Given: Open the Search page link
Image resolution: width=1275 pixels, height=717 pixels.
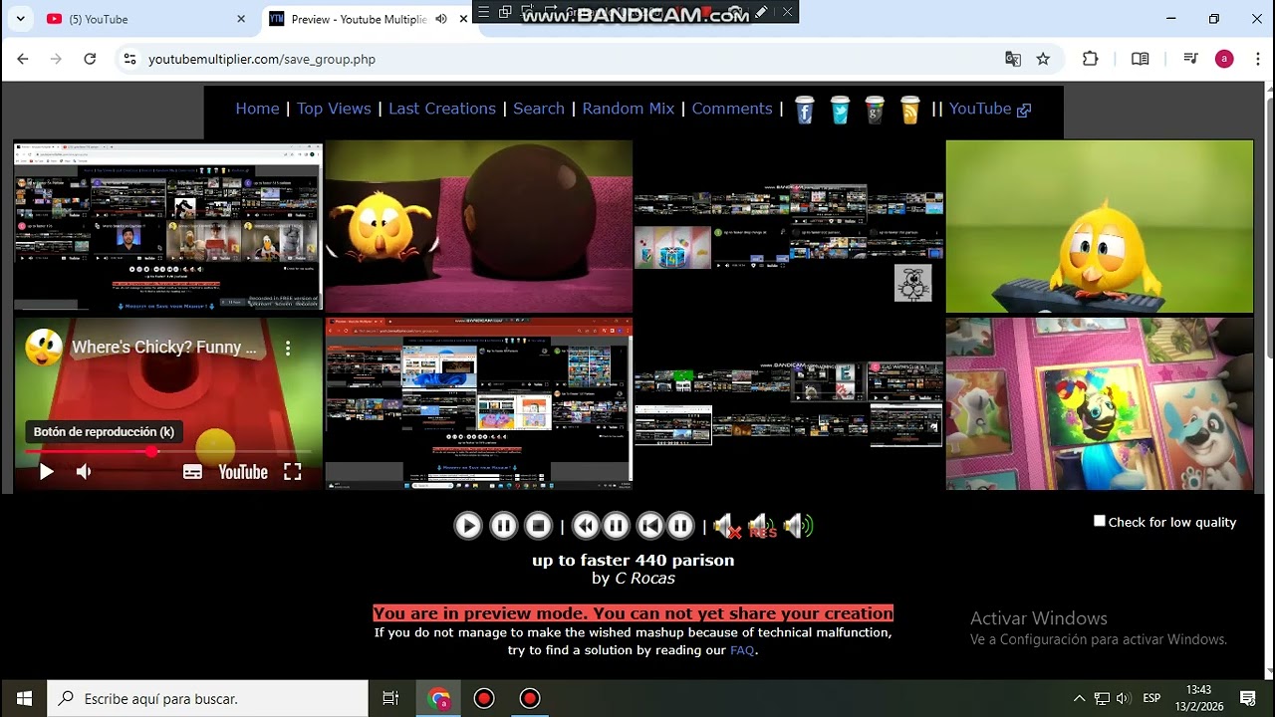Looking at the screenshot, I should tap(539, 109).
